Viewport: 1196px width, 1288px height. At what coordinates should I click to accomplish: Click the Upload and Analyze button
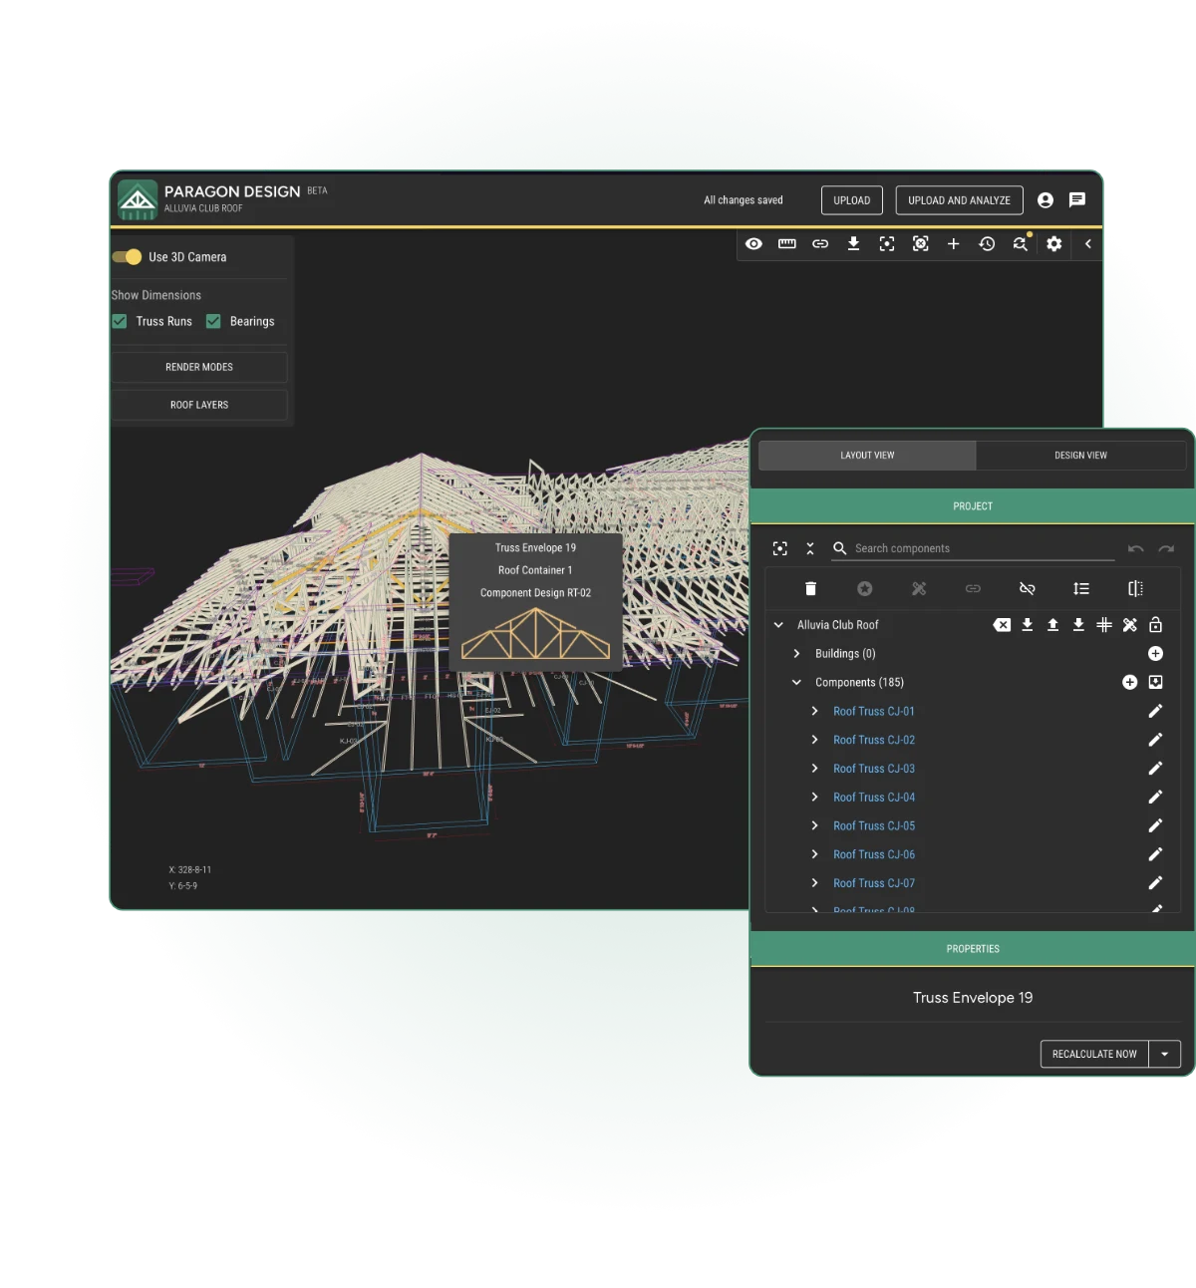pyautogui.click(x=959, y=199)
